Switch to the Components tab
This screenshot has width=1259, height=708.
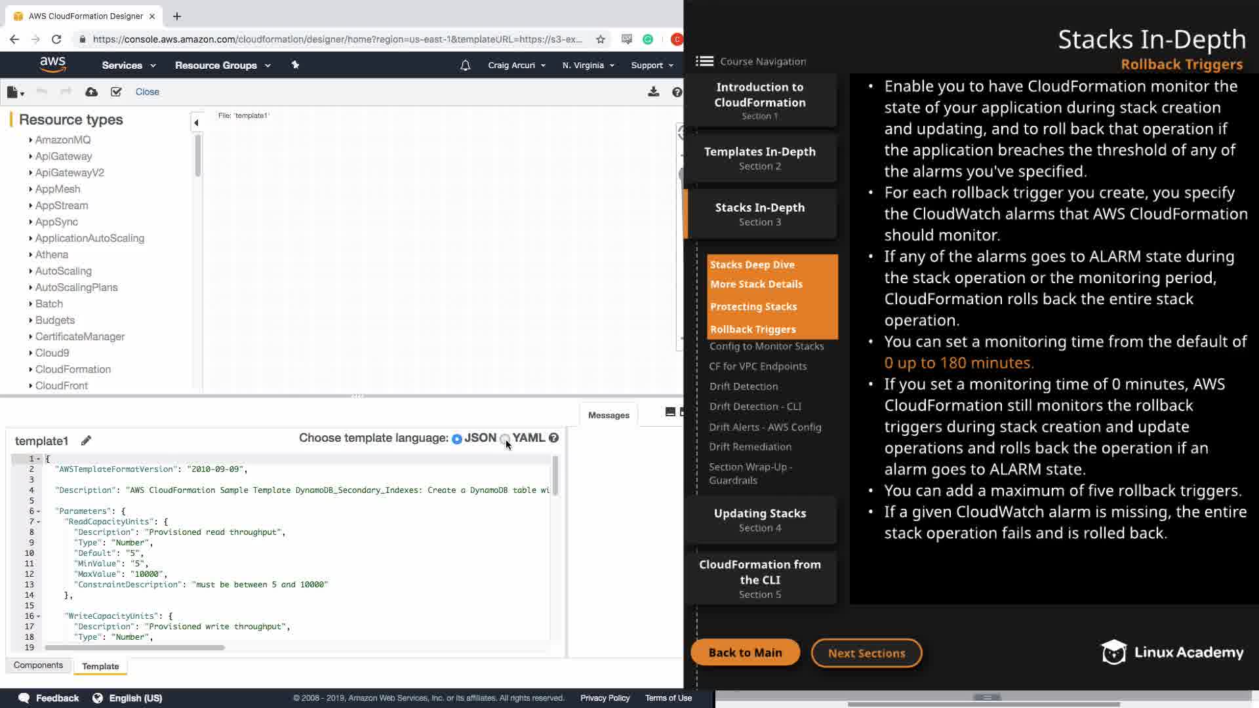point(38,665)
